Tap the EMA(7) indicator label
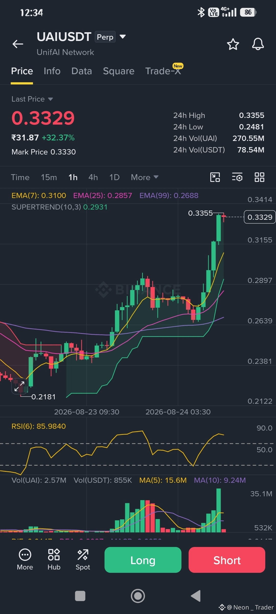 click(39, 195)
